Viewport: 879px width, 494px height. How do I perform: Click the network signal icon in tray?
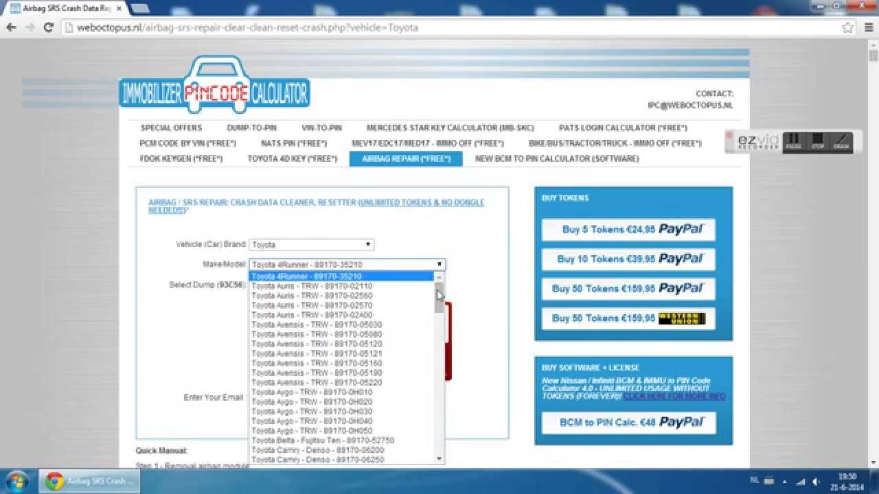click(801, 482)
